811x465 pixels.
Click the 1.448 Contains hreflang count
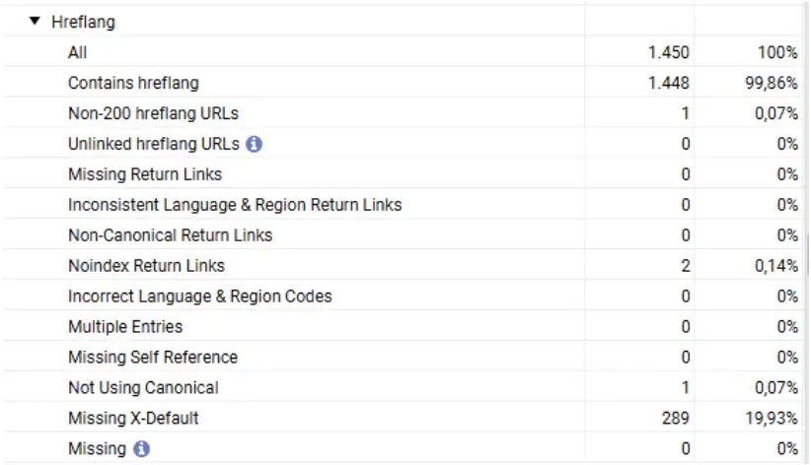pos(668,83)
